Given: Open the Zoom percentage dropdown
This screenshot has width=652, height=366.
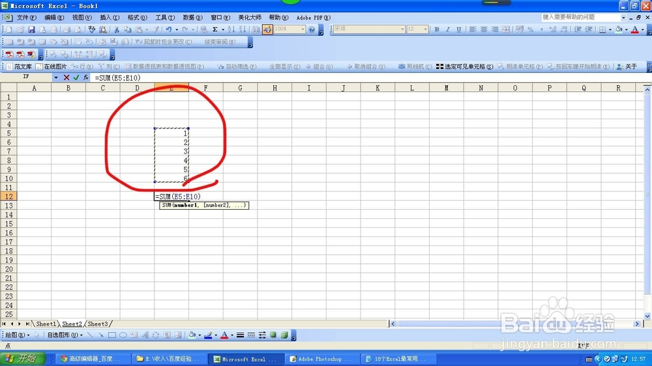Looking at the screenshot, I should [303, 29].
